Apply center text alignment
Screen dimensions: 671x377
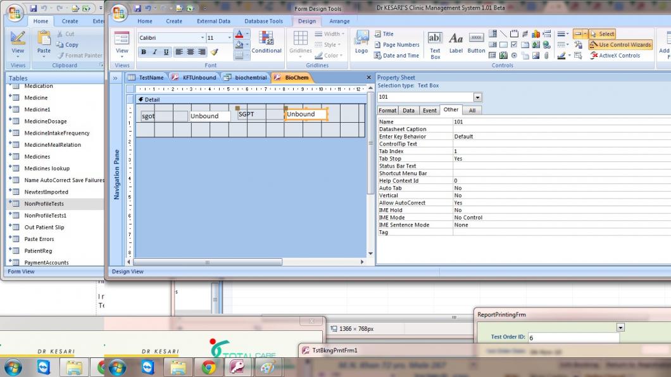click(x=189, y=53)
